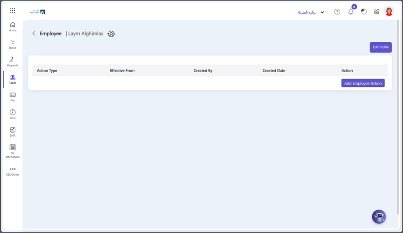Click the Edit Profile button
This screenshot has height=233, width=403.
click(x=380, y=47)
